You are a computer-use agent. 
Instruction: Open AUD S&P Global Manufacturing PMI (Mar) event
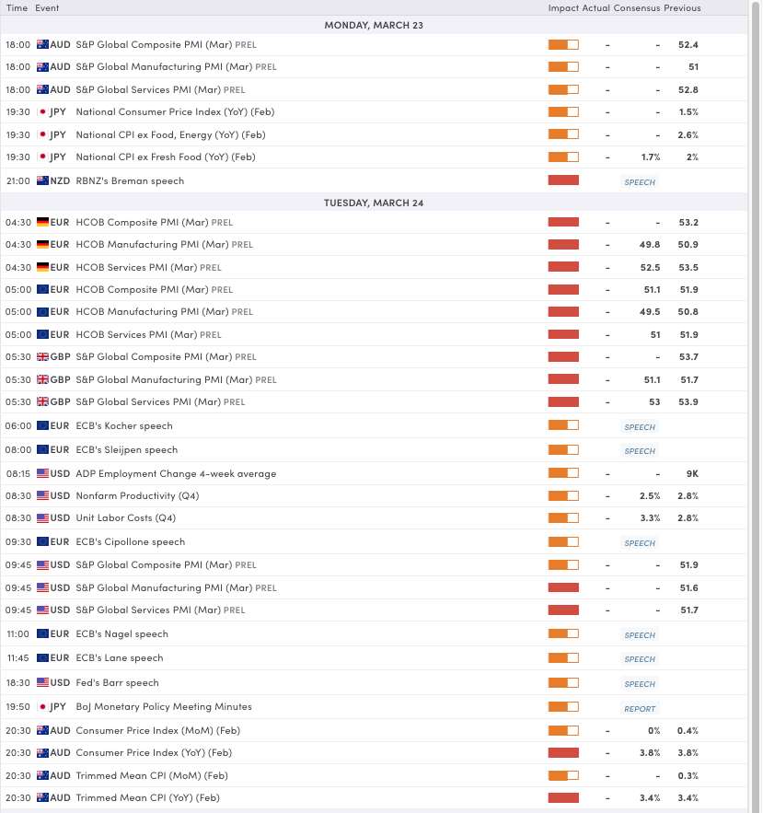click(x=176, y=67)
